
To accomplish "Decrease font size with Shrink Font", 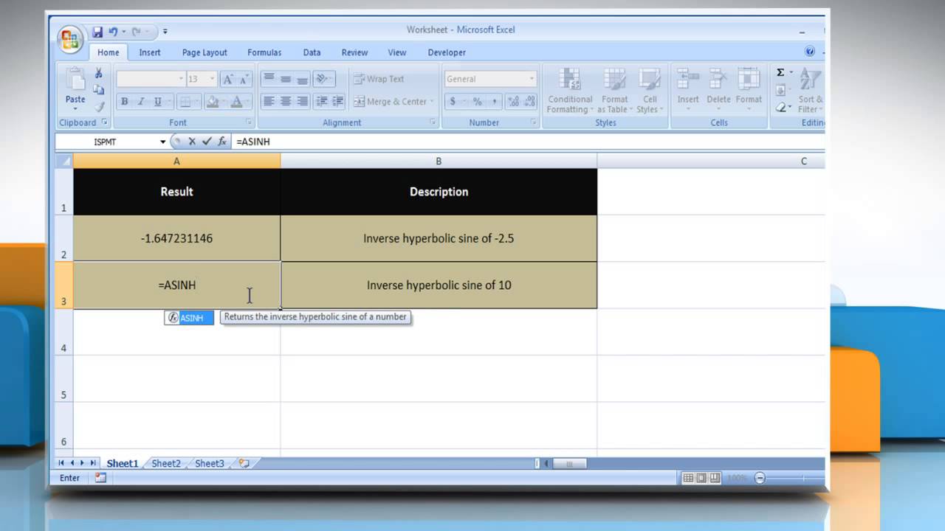I will (244, 79).
